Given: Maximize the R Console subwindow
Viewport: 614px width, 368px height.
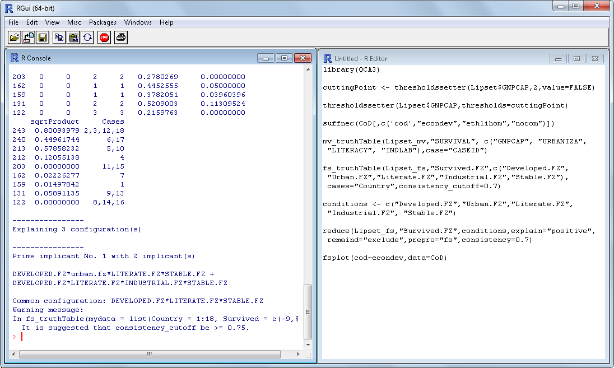Looking at the screenshot, I should click(x=284, y=58).
